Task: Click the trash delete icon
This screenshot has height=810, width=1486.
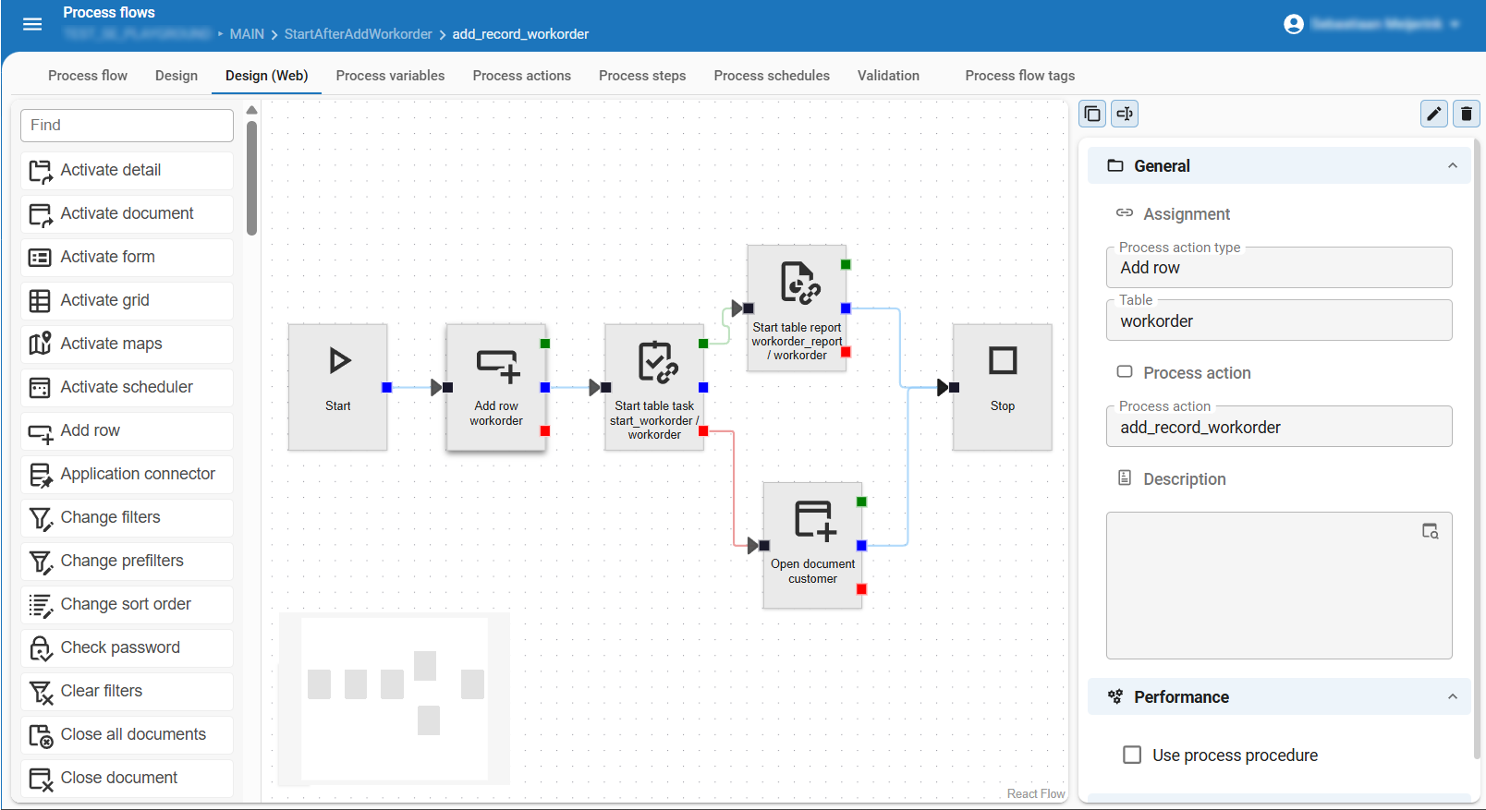Action: [1466, 114]
